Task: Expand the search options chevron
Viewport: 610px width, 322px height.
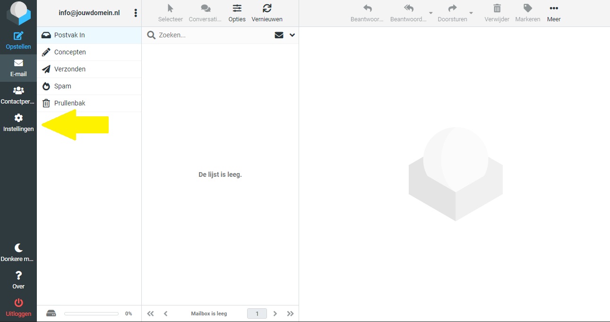Action: [292, 35]
